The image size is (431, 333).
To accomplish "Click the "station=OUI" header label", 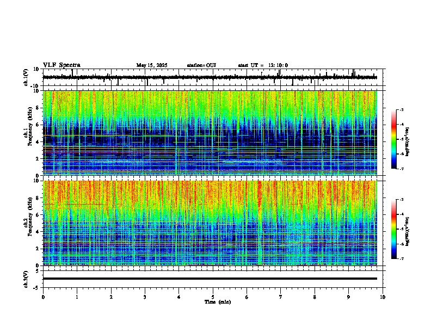I will click(x=201, y=65).
